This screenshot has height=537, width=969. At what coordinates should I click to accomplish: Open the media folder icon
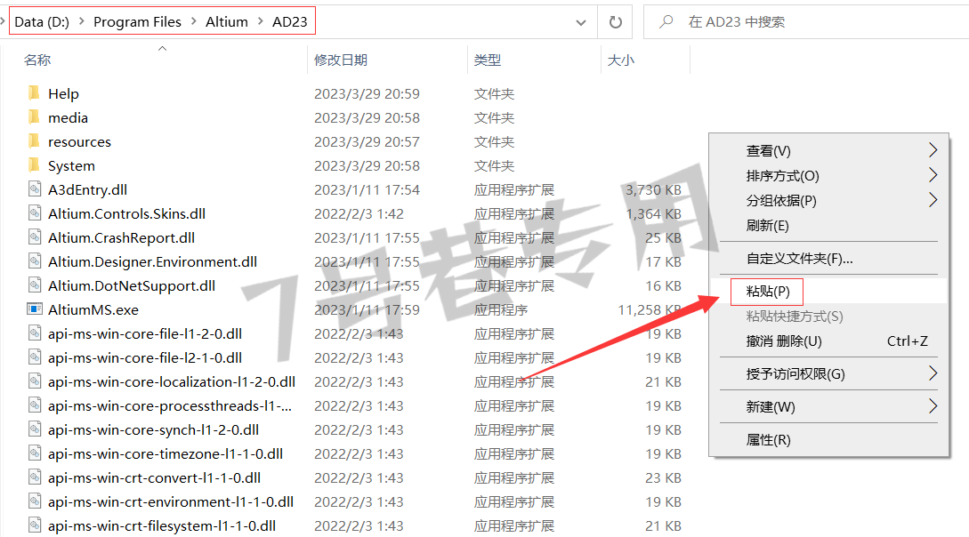[34, 117]
